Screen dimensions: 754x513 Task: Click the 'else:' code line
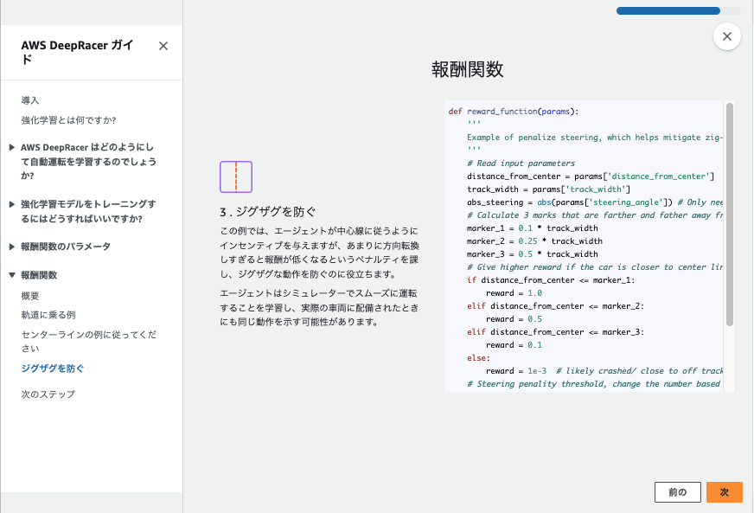tap(478, 358)
